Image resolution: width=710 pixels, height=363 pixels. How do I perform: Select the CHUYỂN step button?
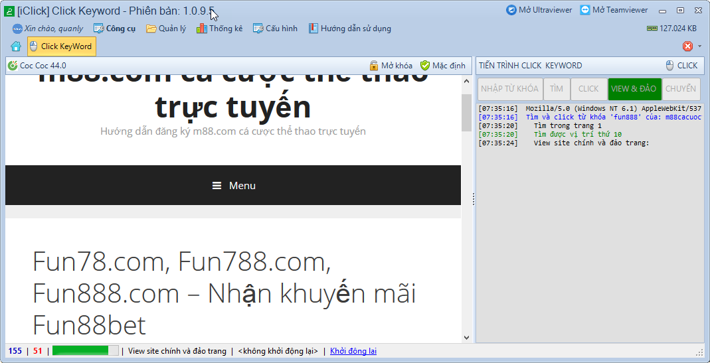[681, 89]
